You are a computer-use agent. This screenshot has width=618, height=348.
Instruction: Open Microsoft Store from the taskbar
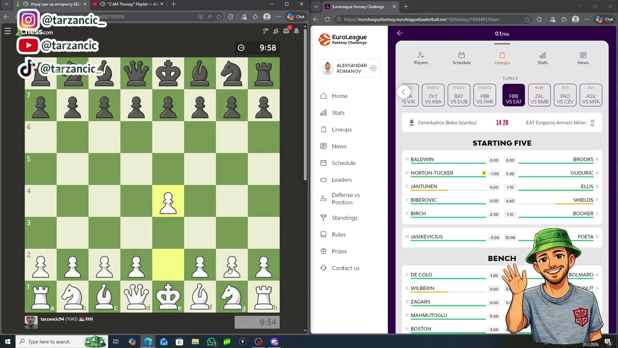[179, 342]
